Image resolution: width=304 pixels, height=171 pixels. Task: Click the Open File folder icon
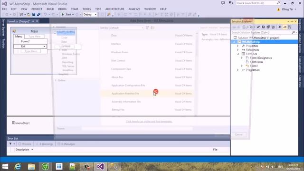tap(28, 15)
